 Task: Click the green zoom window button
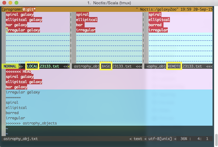[16, 3]
